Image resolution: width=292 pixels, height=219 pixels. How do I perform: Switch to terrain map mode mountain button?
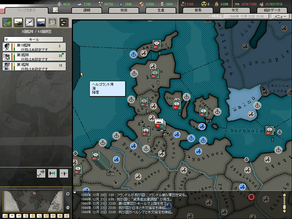coord(5,216)
